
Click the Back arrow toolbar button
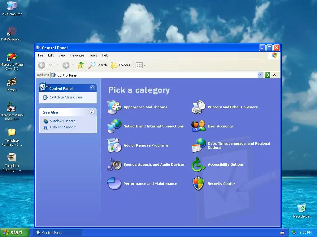tap(46, 65)
